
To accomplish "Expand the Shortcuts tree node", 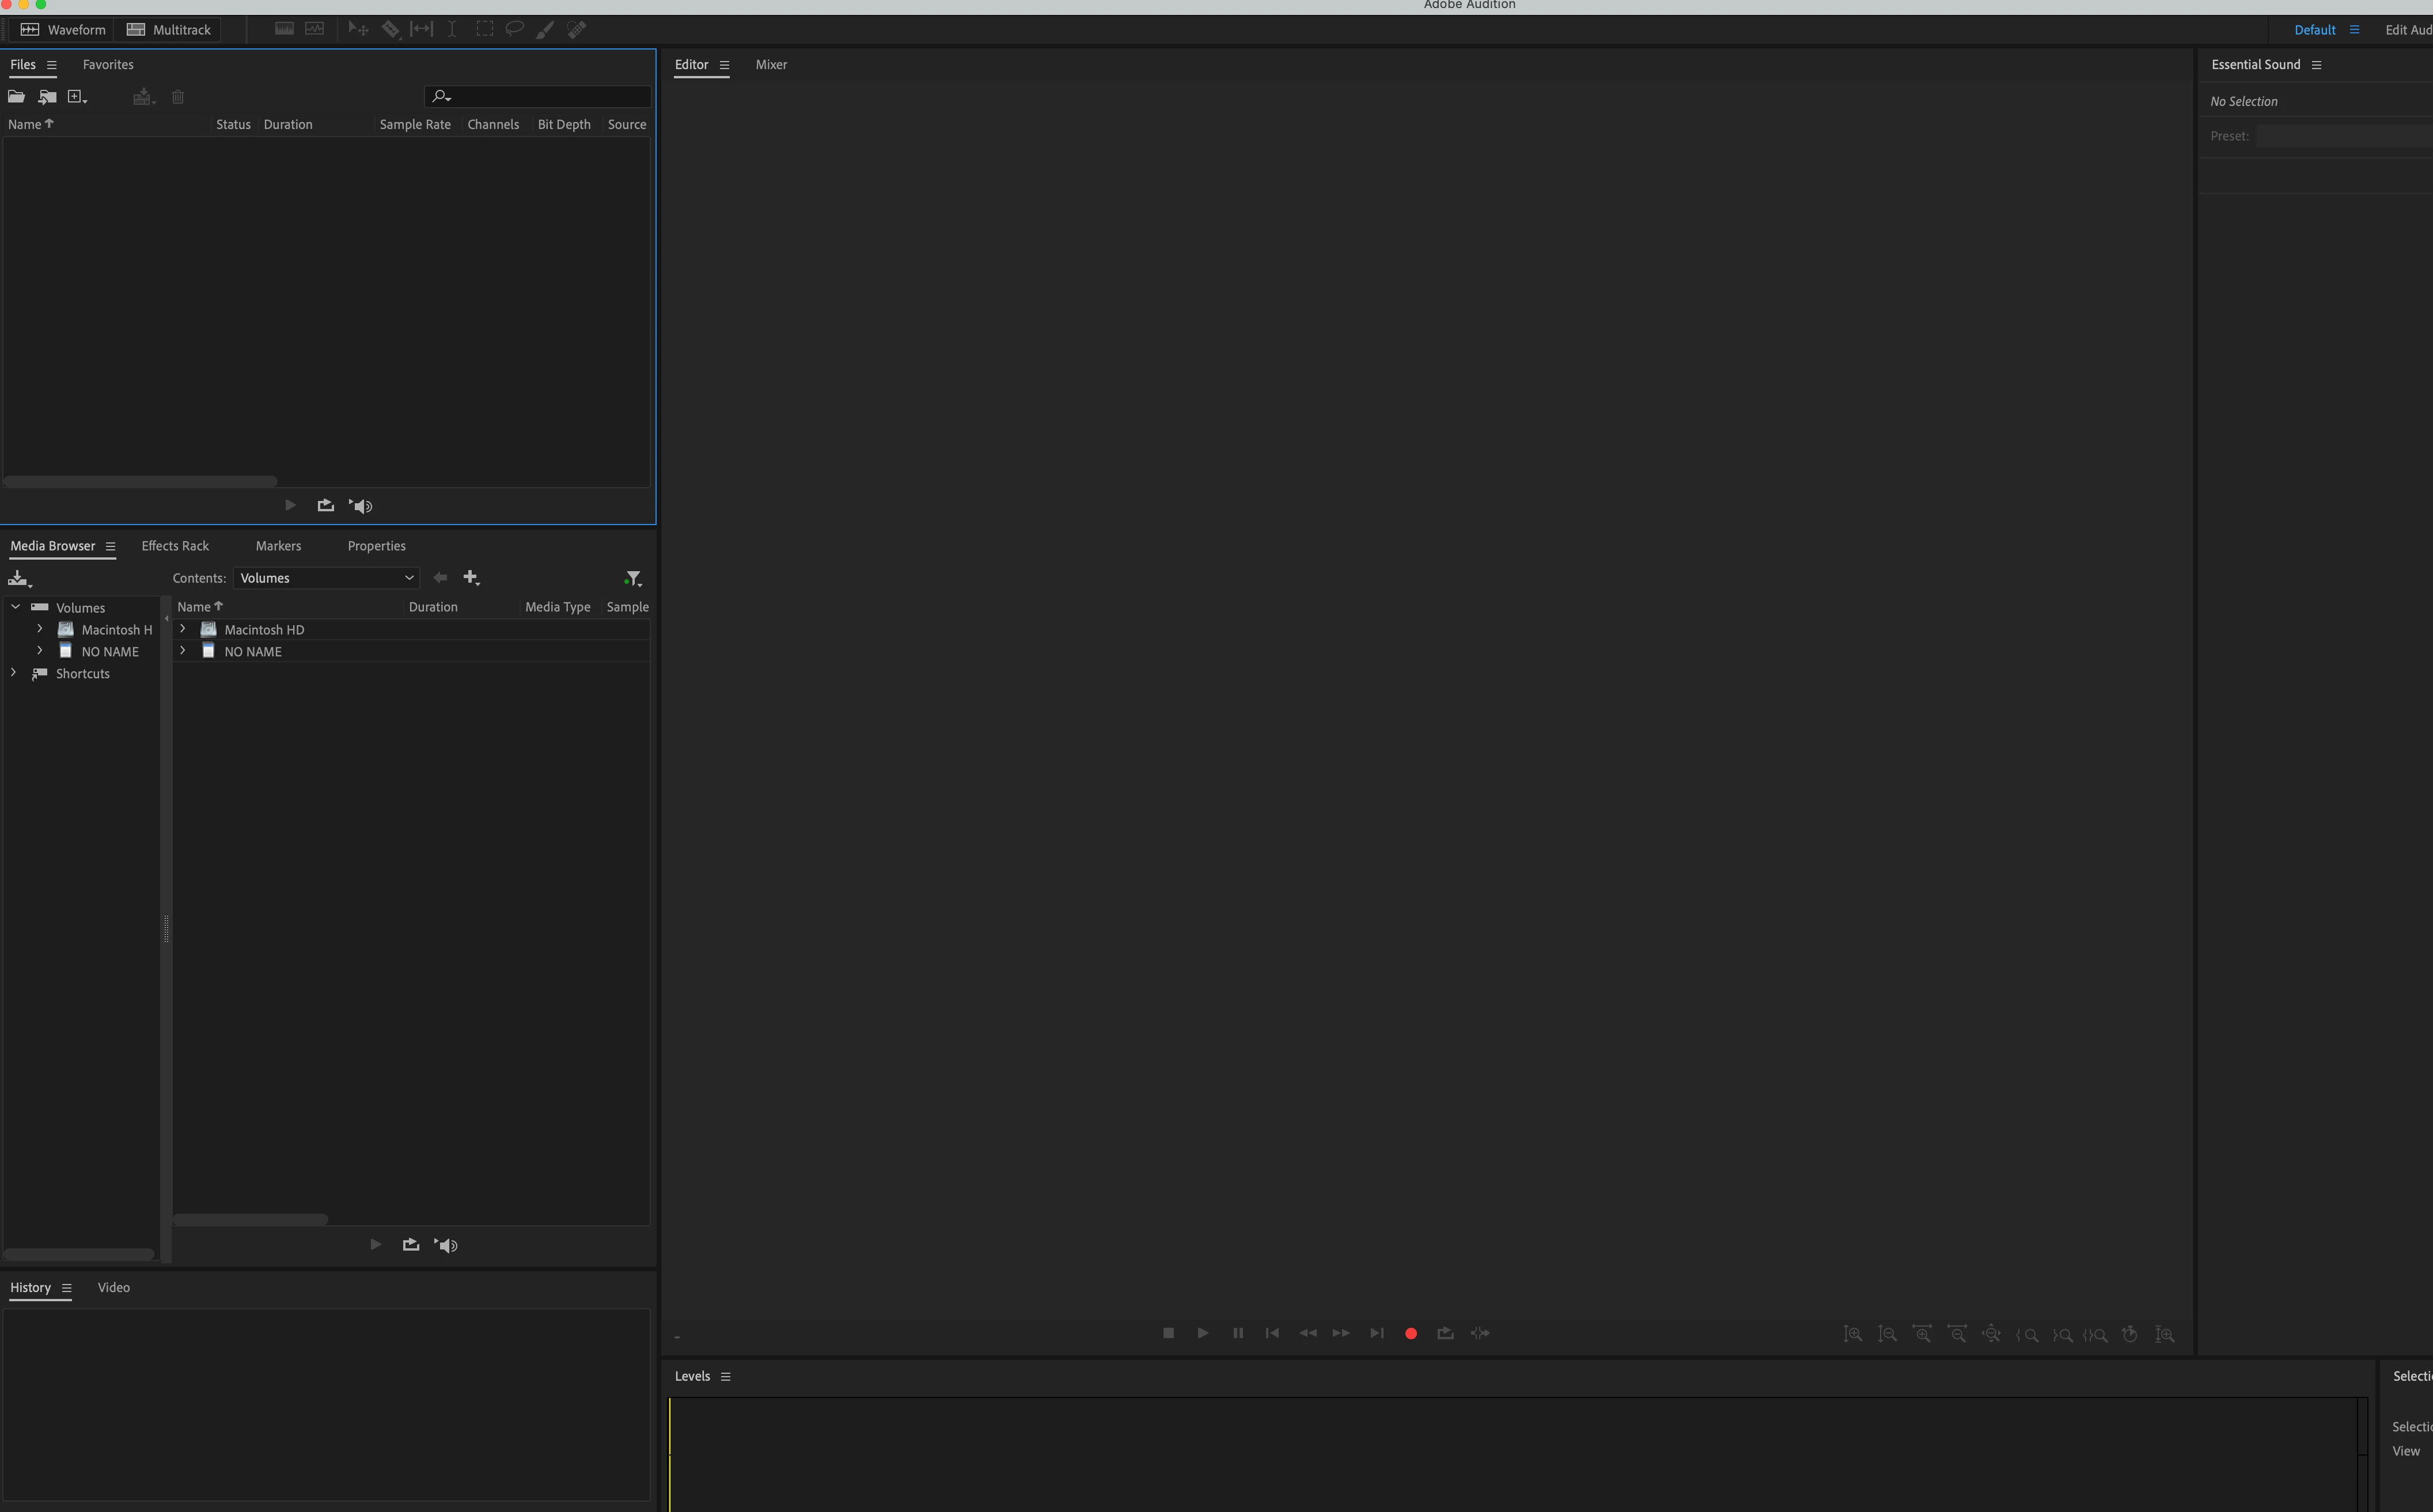I will (14, 673).
